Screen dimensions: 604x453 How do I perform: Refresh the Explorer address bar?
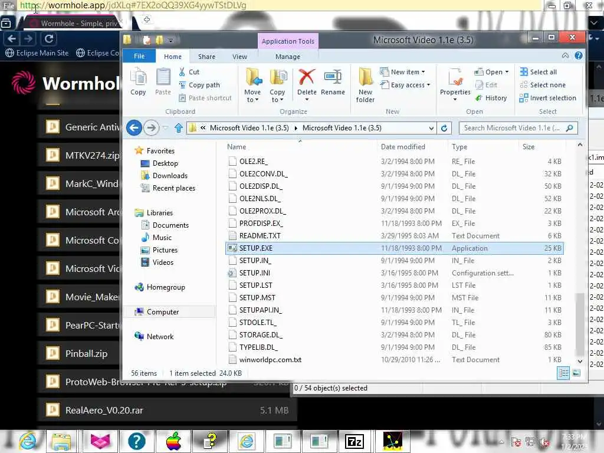(444, 128)
